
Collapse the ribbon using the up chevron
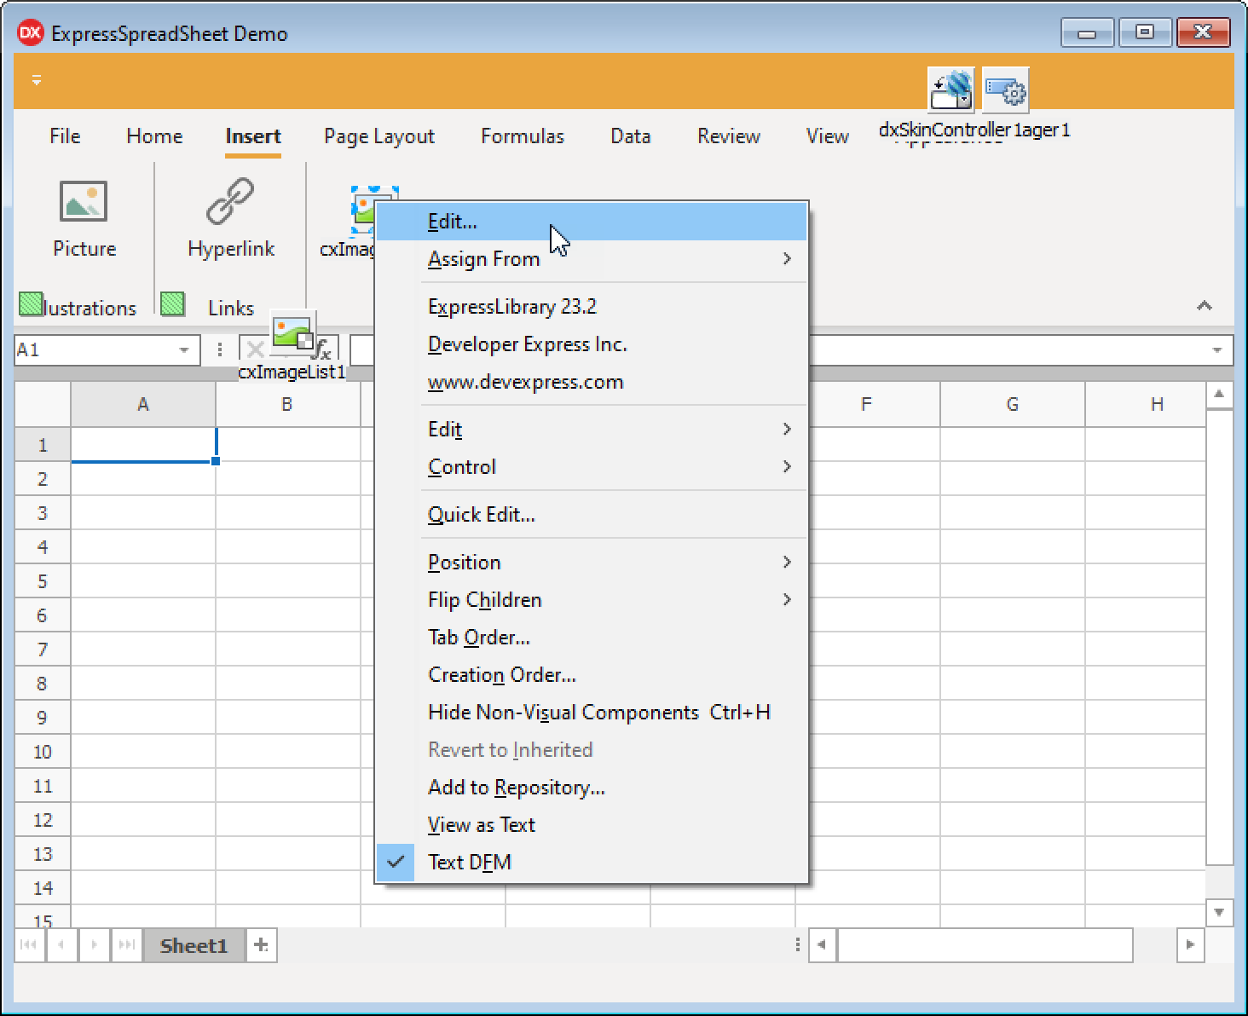coord(1204,306)
